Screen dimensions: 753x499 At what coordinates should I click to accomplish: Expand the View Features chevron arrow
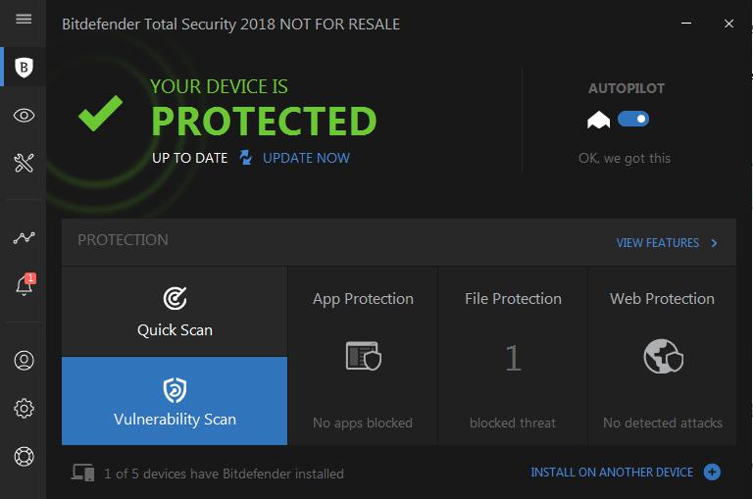click(x=714, y=243)
